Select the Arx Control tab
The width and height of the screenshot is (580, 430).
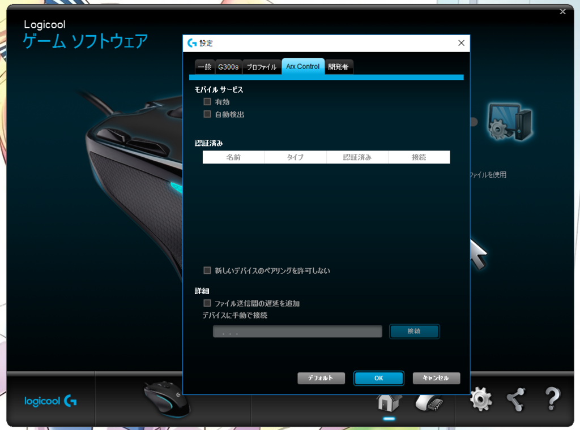coord(303,67)
